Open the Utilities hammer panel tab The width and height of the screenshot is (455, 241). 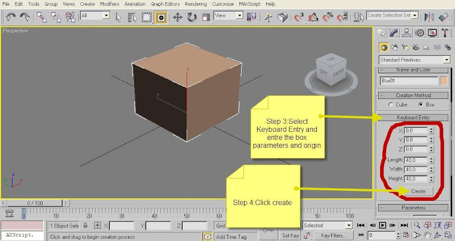pos(444,34)
